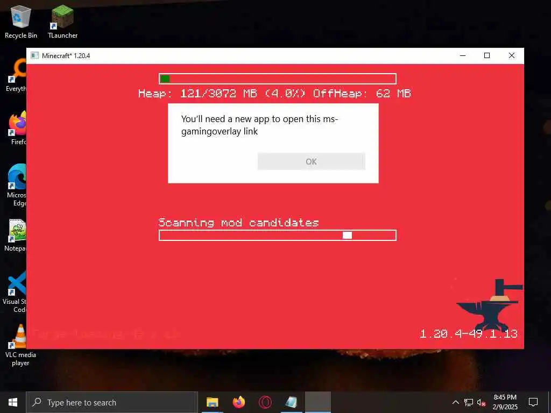Open Opera browser from the taskbar
Screen dimensions: 551x413
click(x=265, y=402)
